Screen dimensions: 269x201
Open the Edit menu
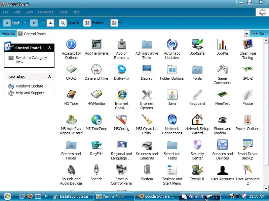17,12
